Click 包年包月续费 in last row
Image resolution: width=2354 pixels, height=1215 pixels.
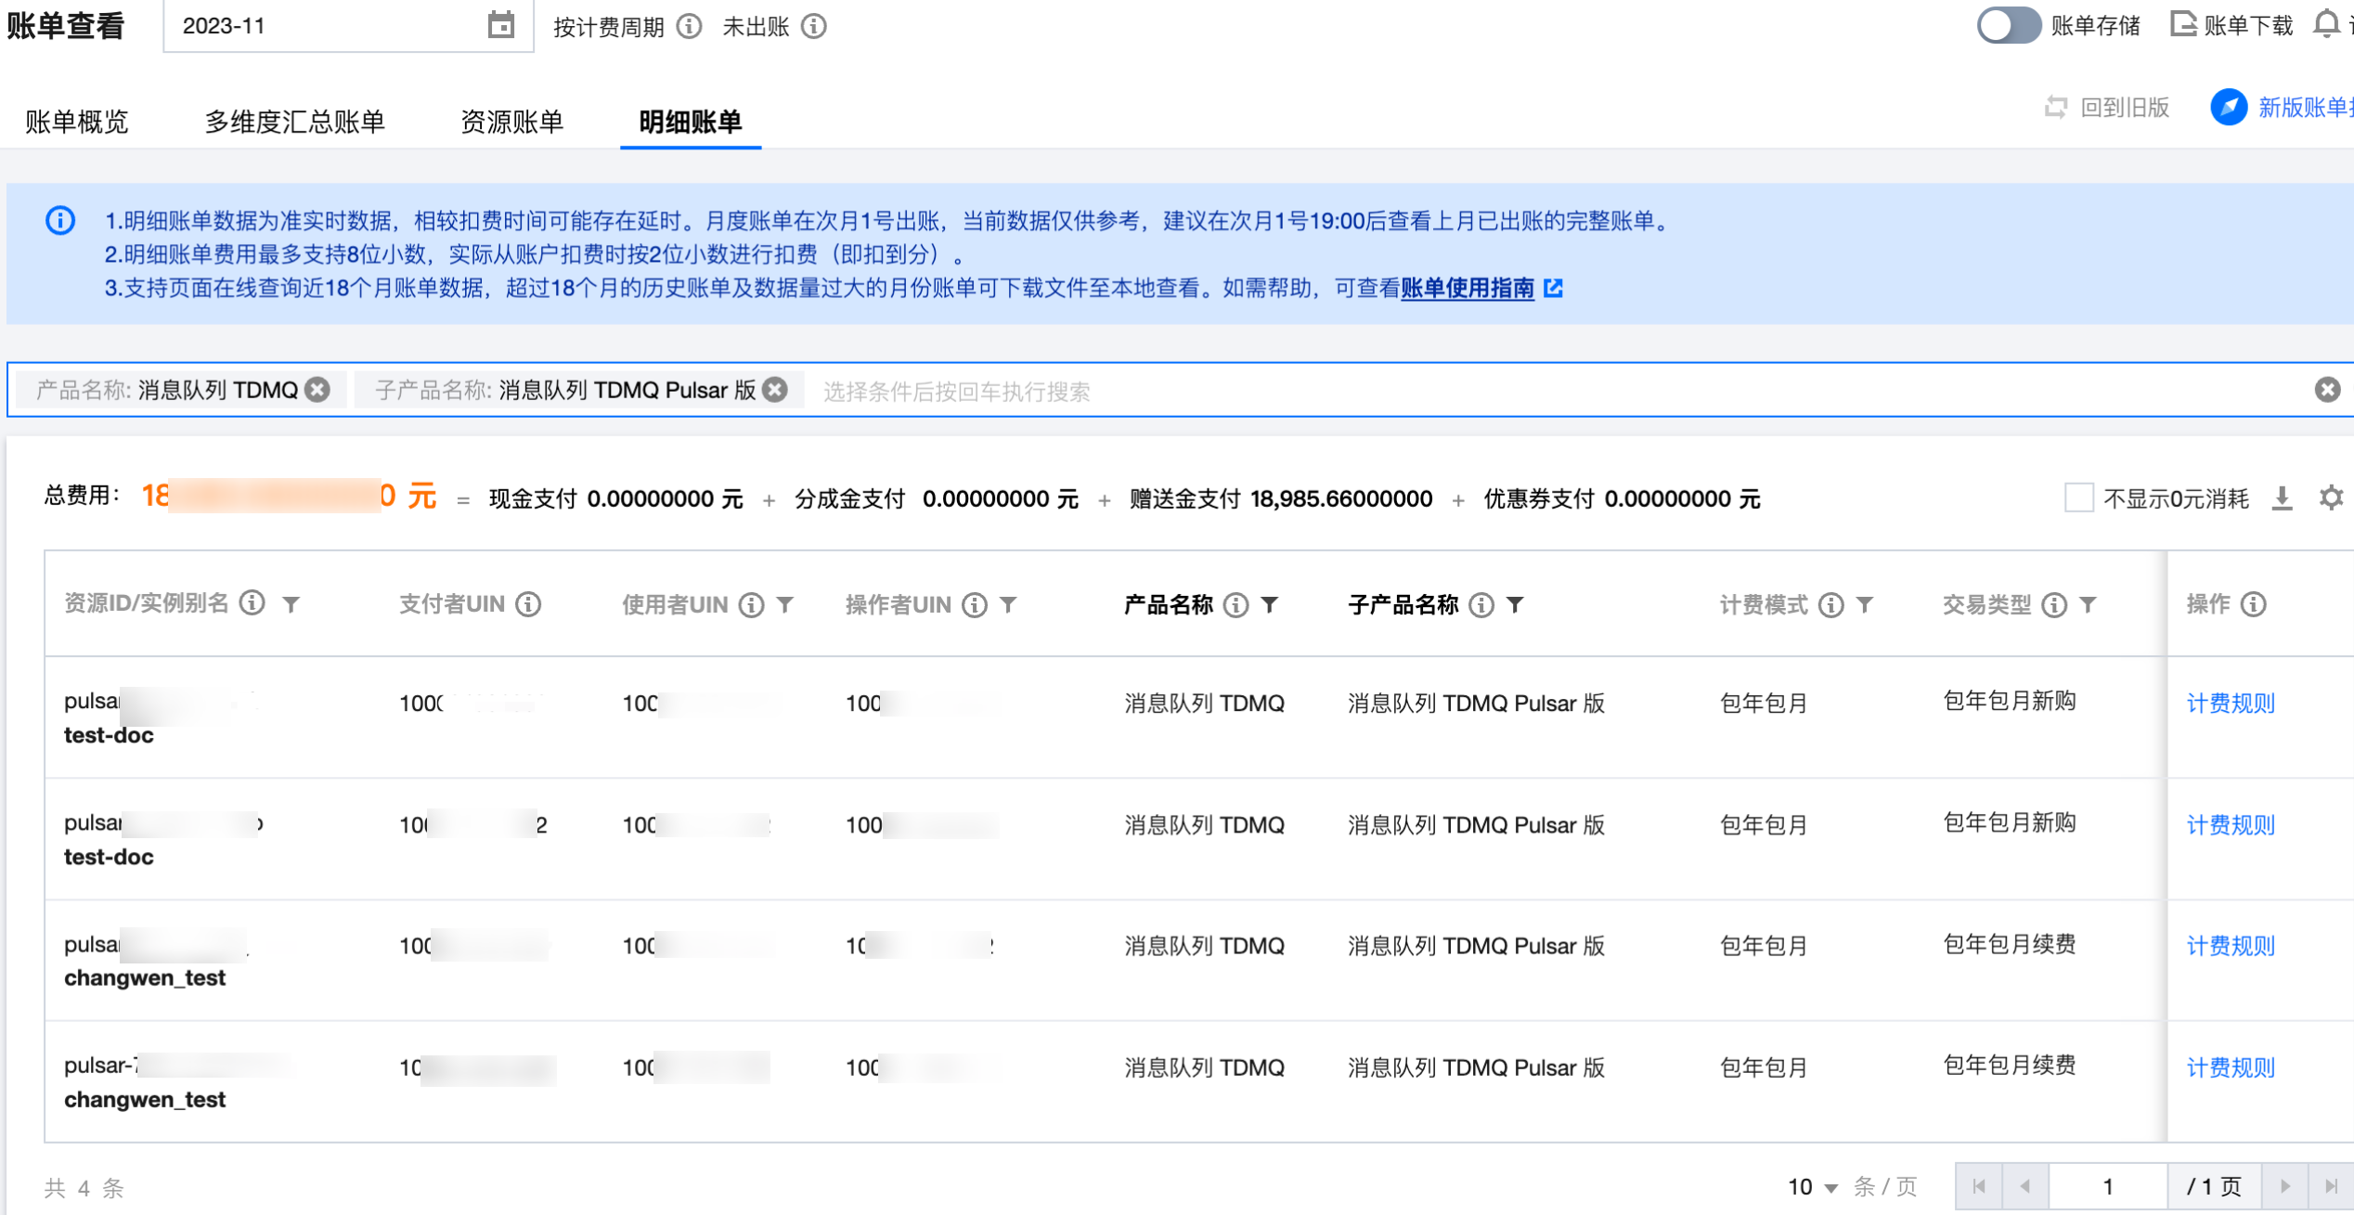coord(2010,1065)
